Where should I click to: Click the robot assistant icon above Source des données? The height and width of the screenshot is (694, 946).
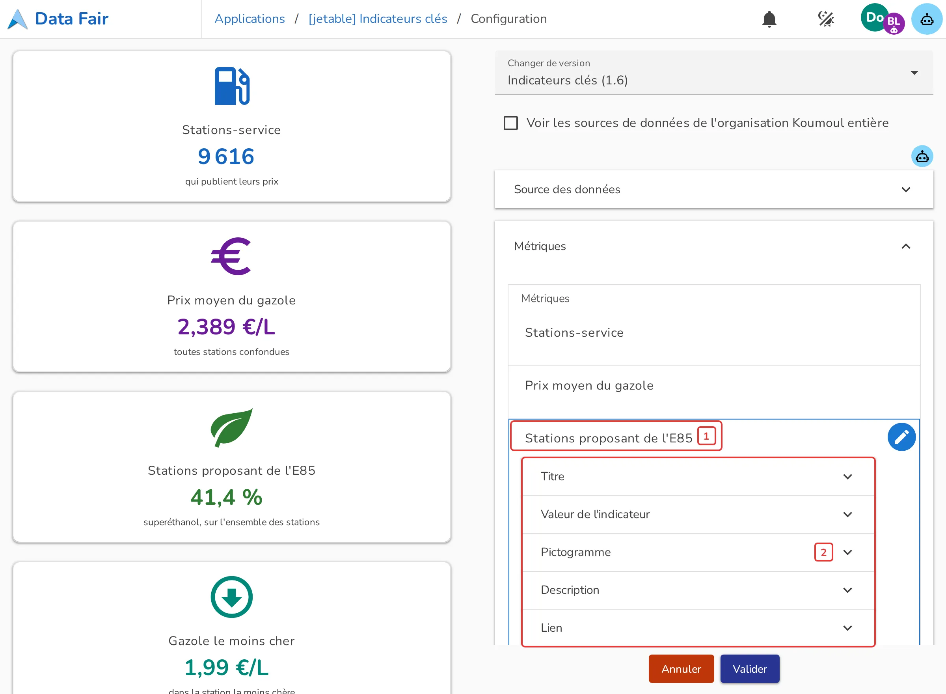point(922,156)
